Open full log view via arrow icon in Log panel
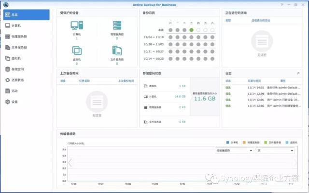This screenshot has height=193, width=309. click(x=298, y=73)
